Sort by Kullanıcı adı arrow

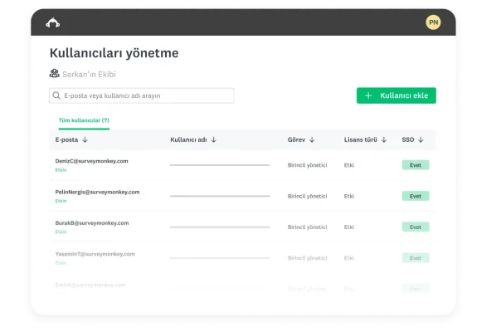click(214, 139)
